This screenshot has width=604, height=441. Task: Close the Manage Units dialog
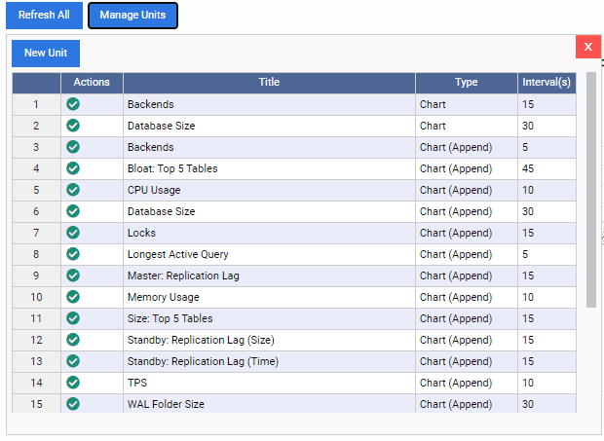pos(587,47)
